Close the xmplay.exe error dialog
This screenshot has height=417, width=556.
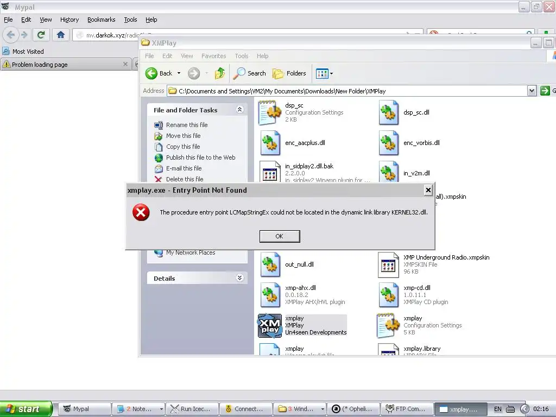[428, 190]
